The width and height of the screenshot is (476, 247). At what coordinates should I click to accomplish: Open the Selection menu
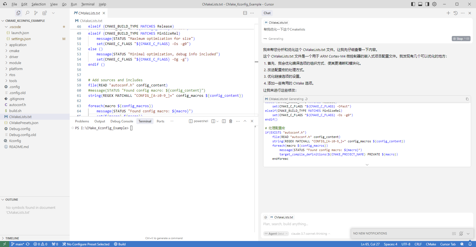[39, 4]
